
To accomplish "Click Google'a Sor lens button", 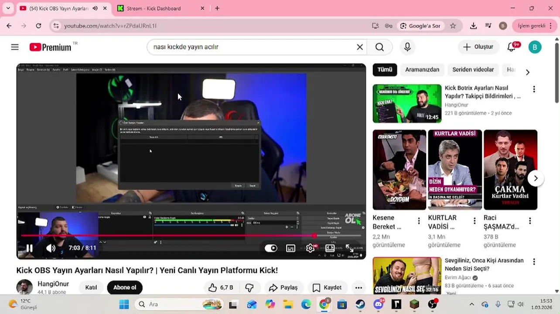I will click(x=420, y=26).
